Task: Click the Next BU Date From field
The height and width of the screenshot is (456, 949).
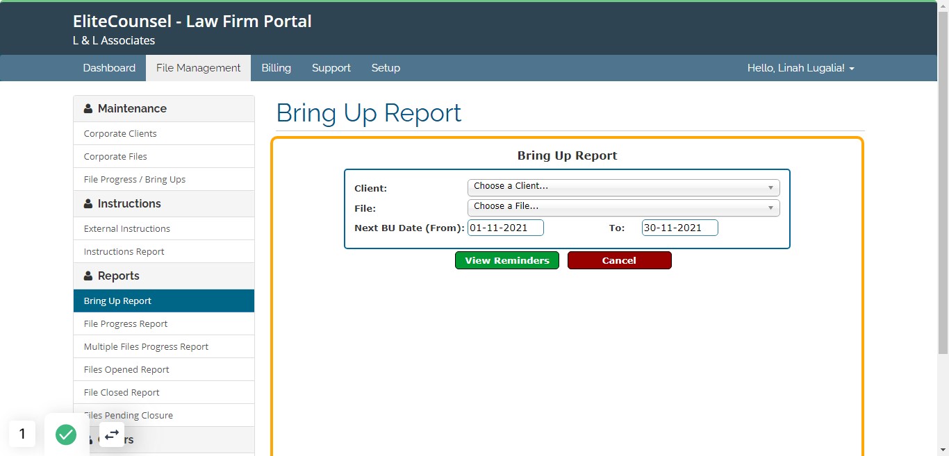Action: coord(505,228)
